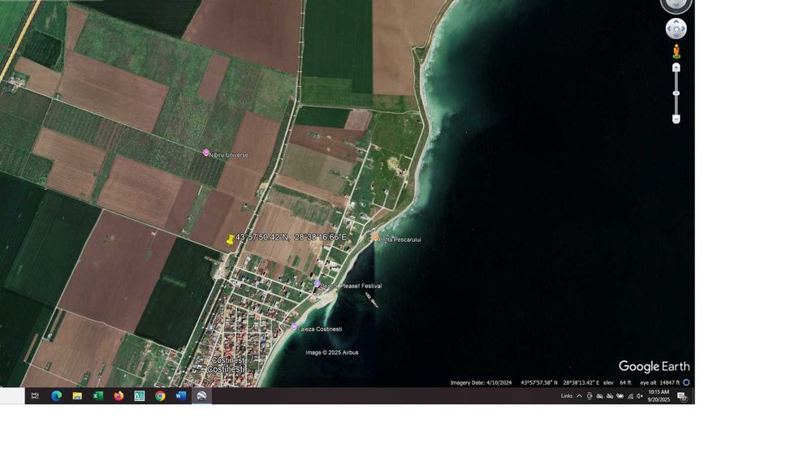Open File Explorer from the taskbar
The height and width of the screenshot is (457, 812).
[77, 396]
